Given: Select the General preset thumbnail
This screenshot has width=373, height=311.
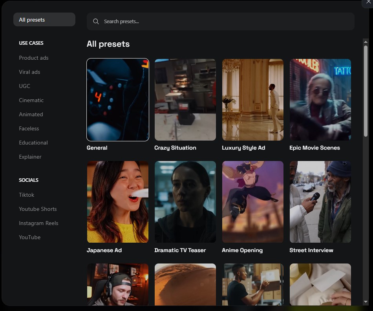Looking at the screenshot, I should point(118,100).
